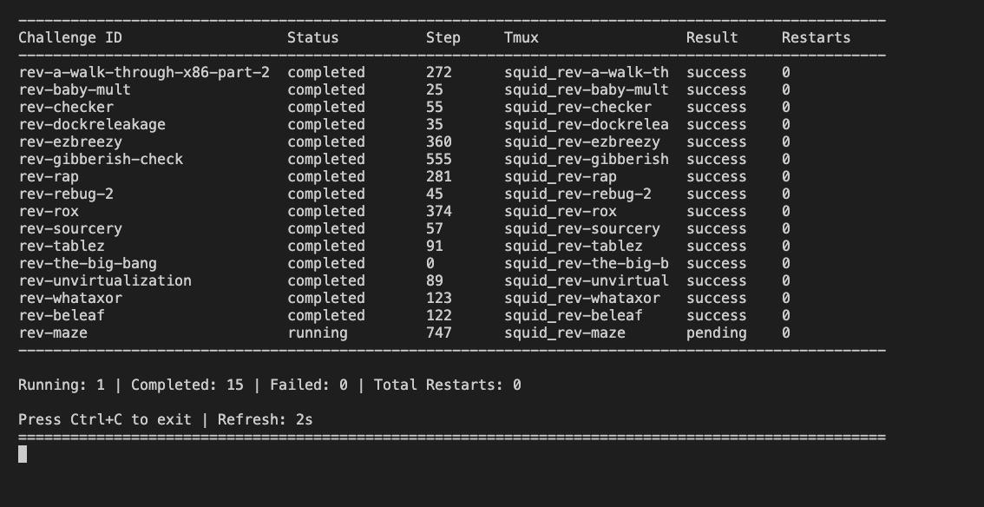The image size is (984, 507).
Task: Click the 'pending' result for rev-maze
Action: 716,333
